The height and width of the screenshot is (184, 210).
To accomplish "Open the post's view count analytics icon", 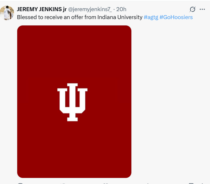I will tap(148, 183).
